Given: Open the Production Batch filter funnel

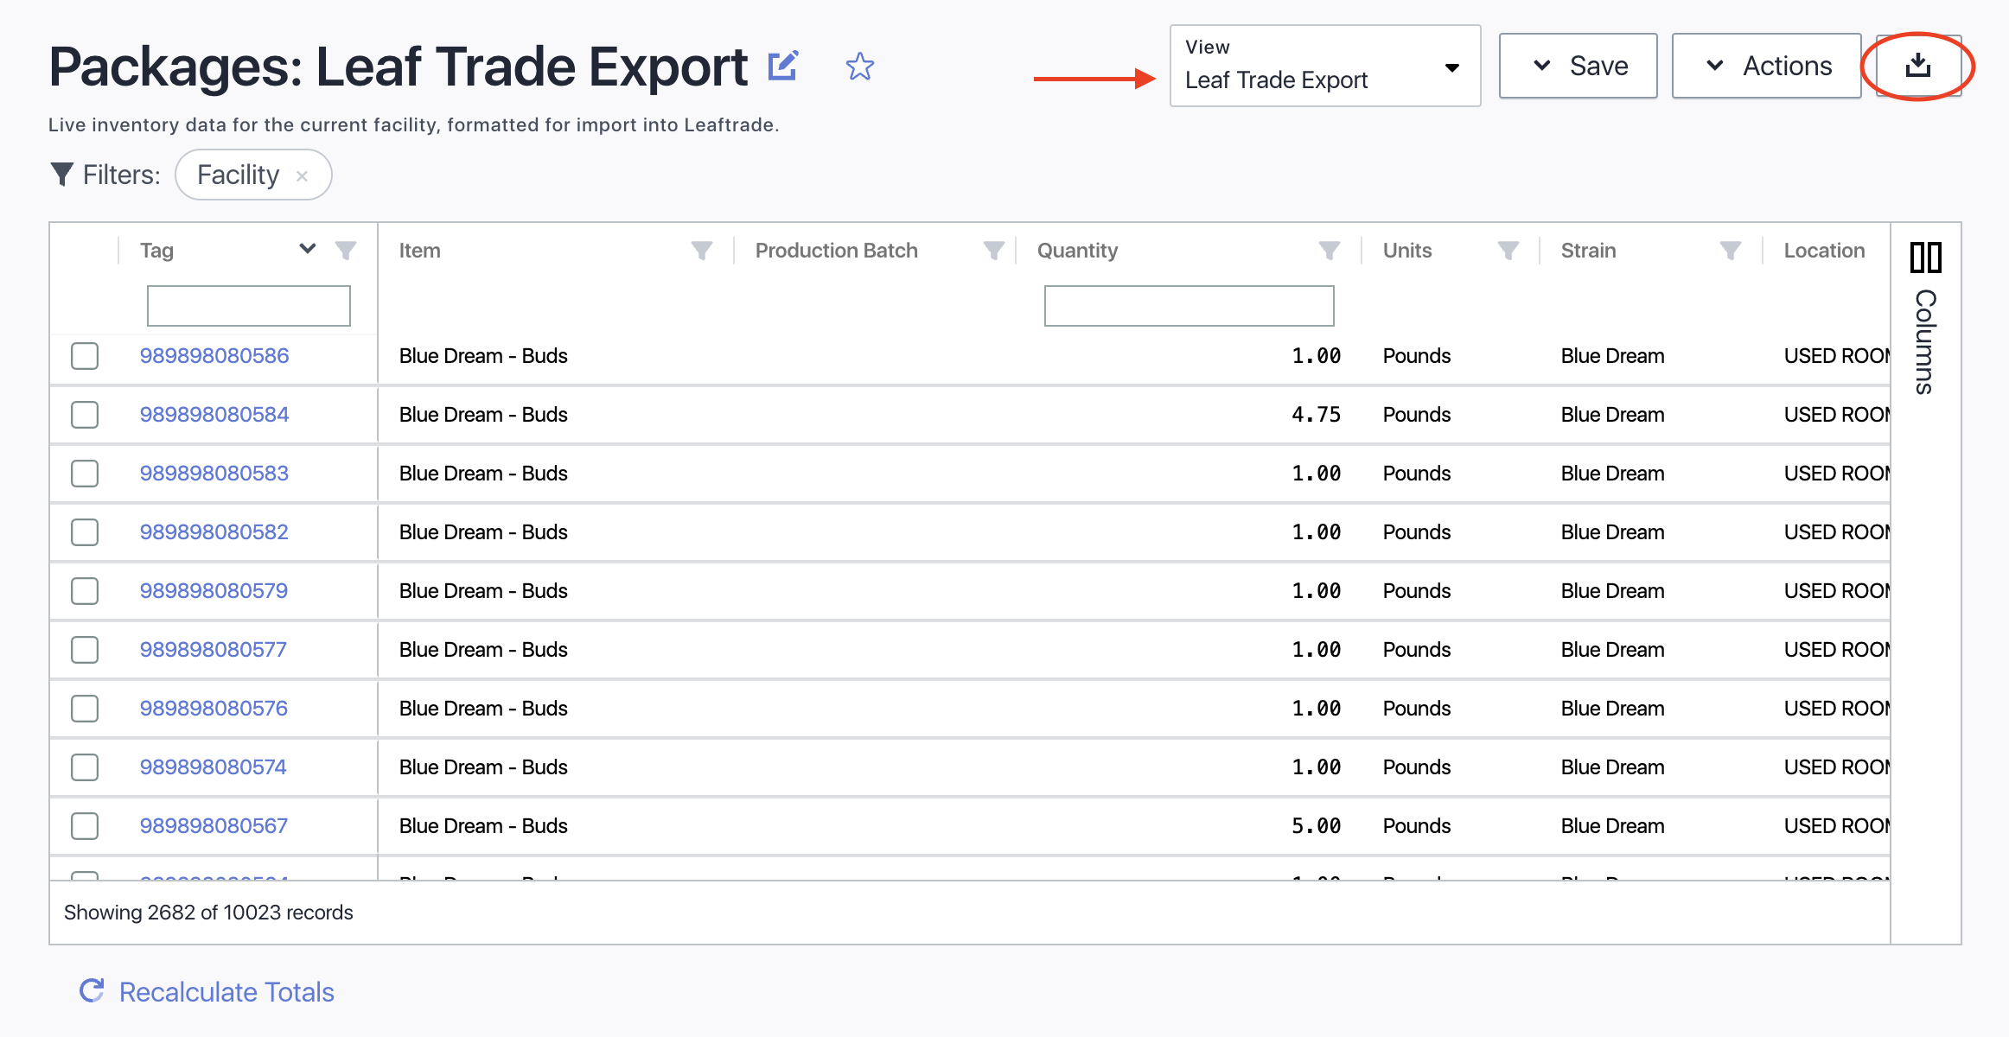Looking at the screenshot, I should pos(994,251).
